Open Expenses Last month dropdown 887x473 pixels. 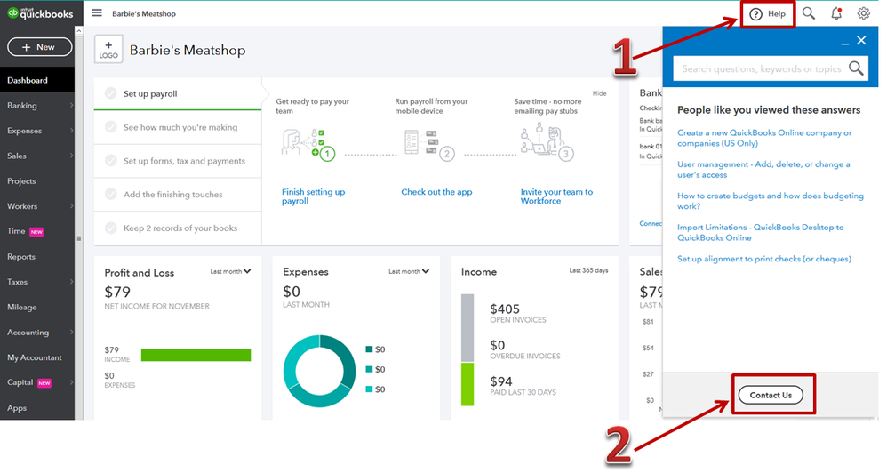click(x=409, y=271)
